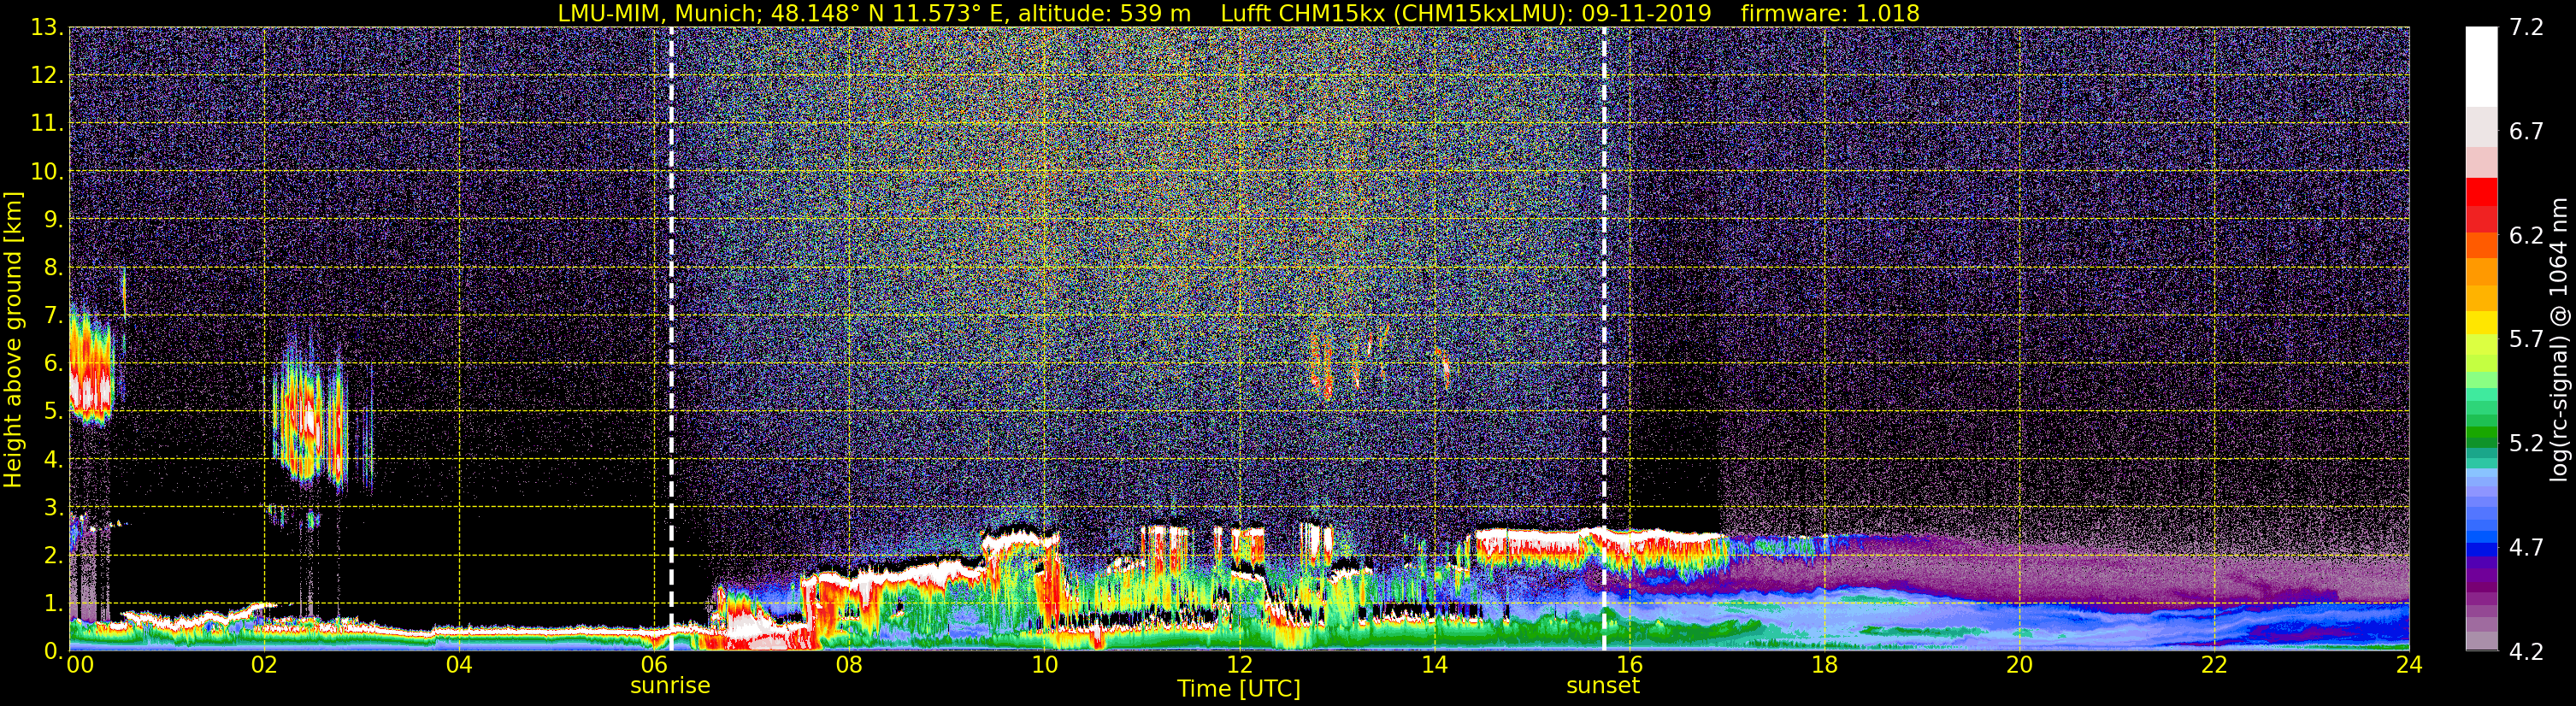
Task: Click colorbar value '6.2'
Action: [x=2526, y=235]
